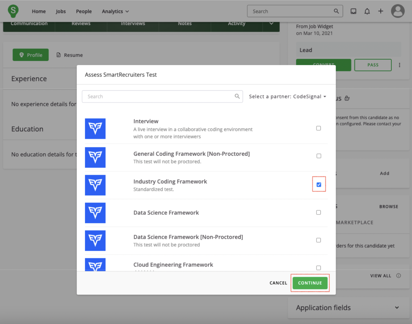Click the Profile button
The image size is (412, 324).
[31, 55]
